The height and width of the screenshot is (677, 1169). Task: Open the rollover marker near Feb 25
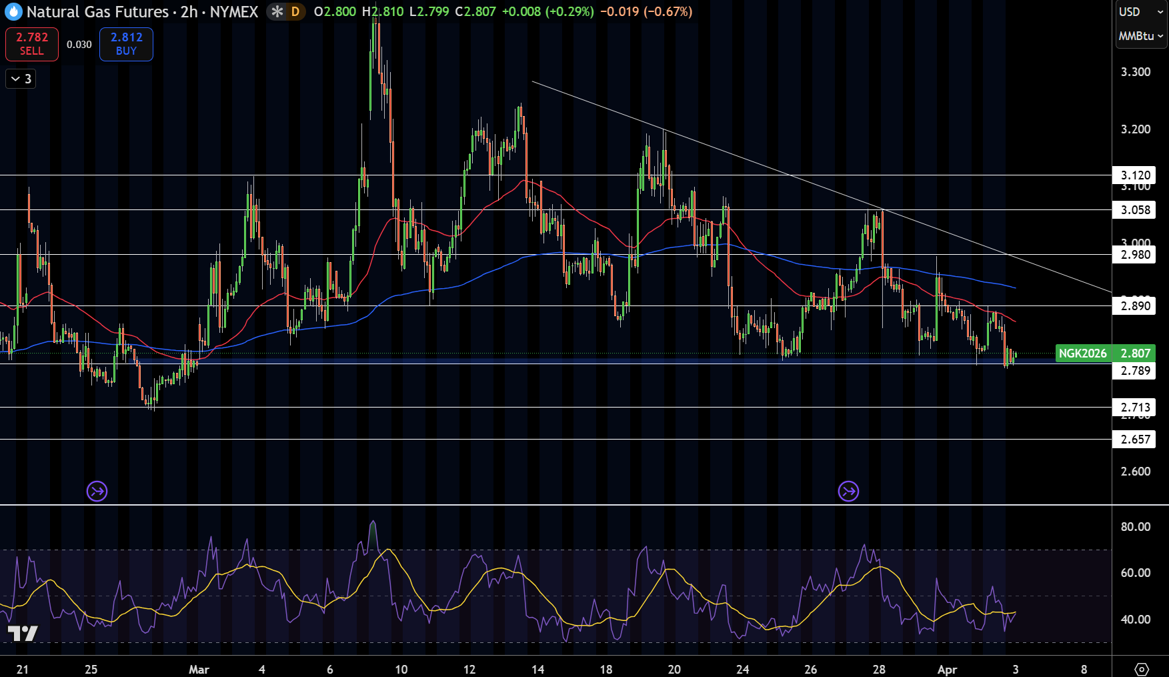point(97,492)
